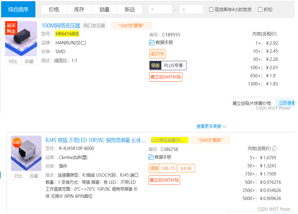This screenshot has width=298, height=214.
Task: Click the minimum price input field
Action: point(160,9)
